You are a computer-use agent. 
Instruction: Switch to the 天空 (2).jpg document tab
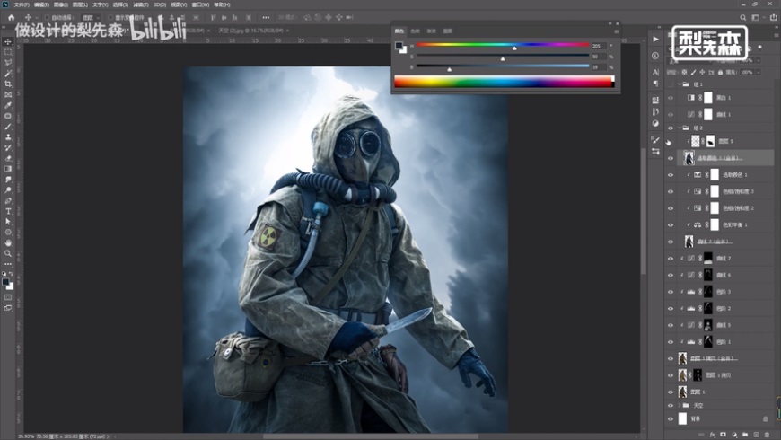pyautogui.click(x=250, y=31)
